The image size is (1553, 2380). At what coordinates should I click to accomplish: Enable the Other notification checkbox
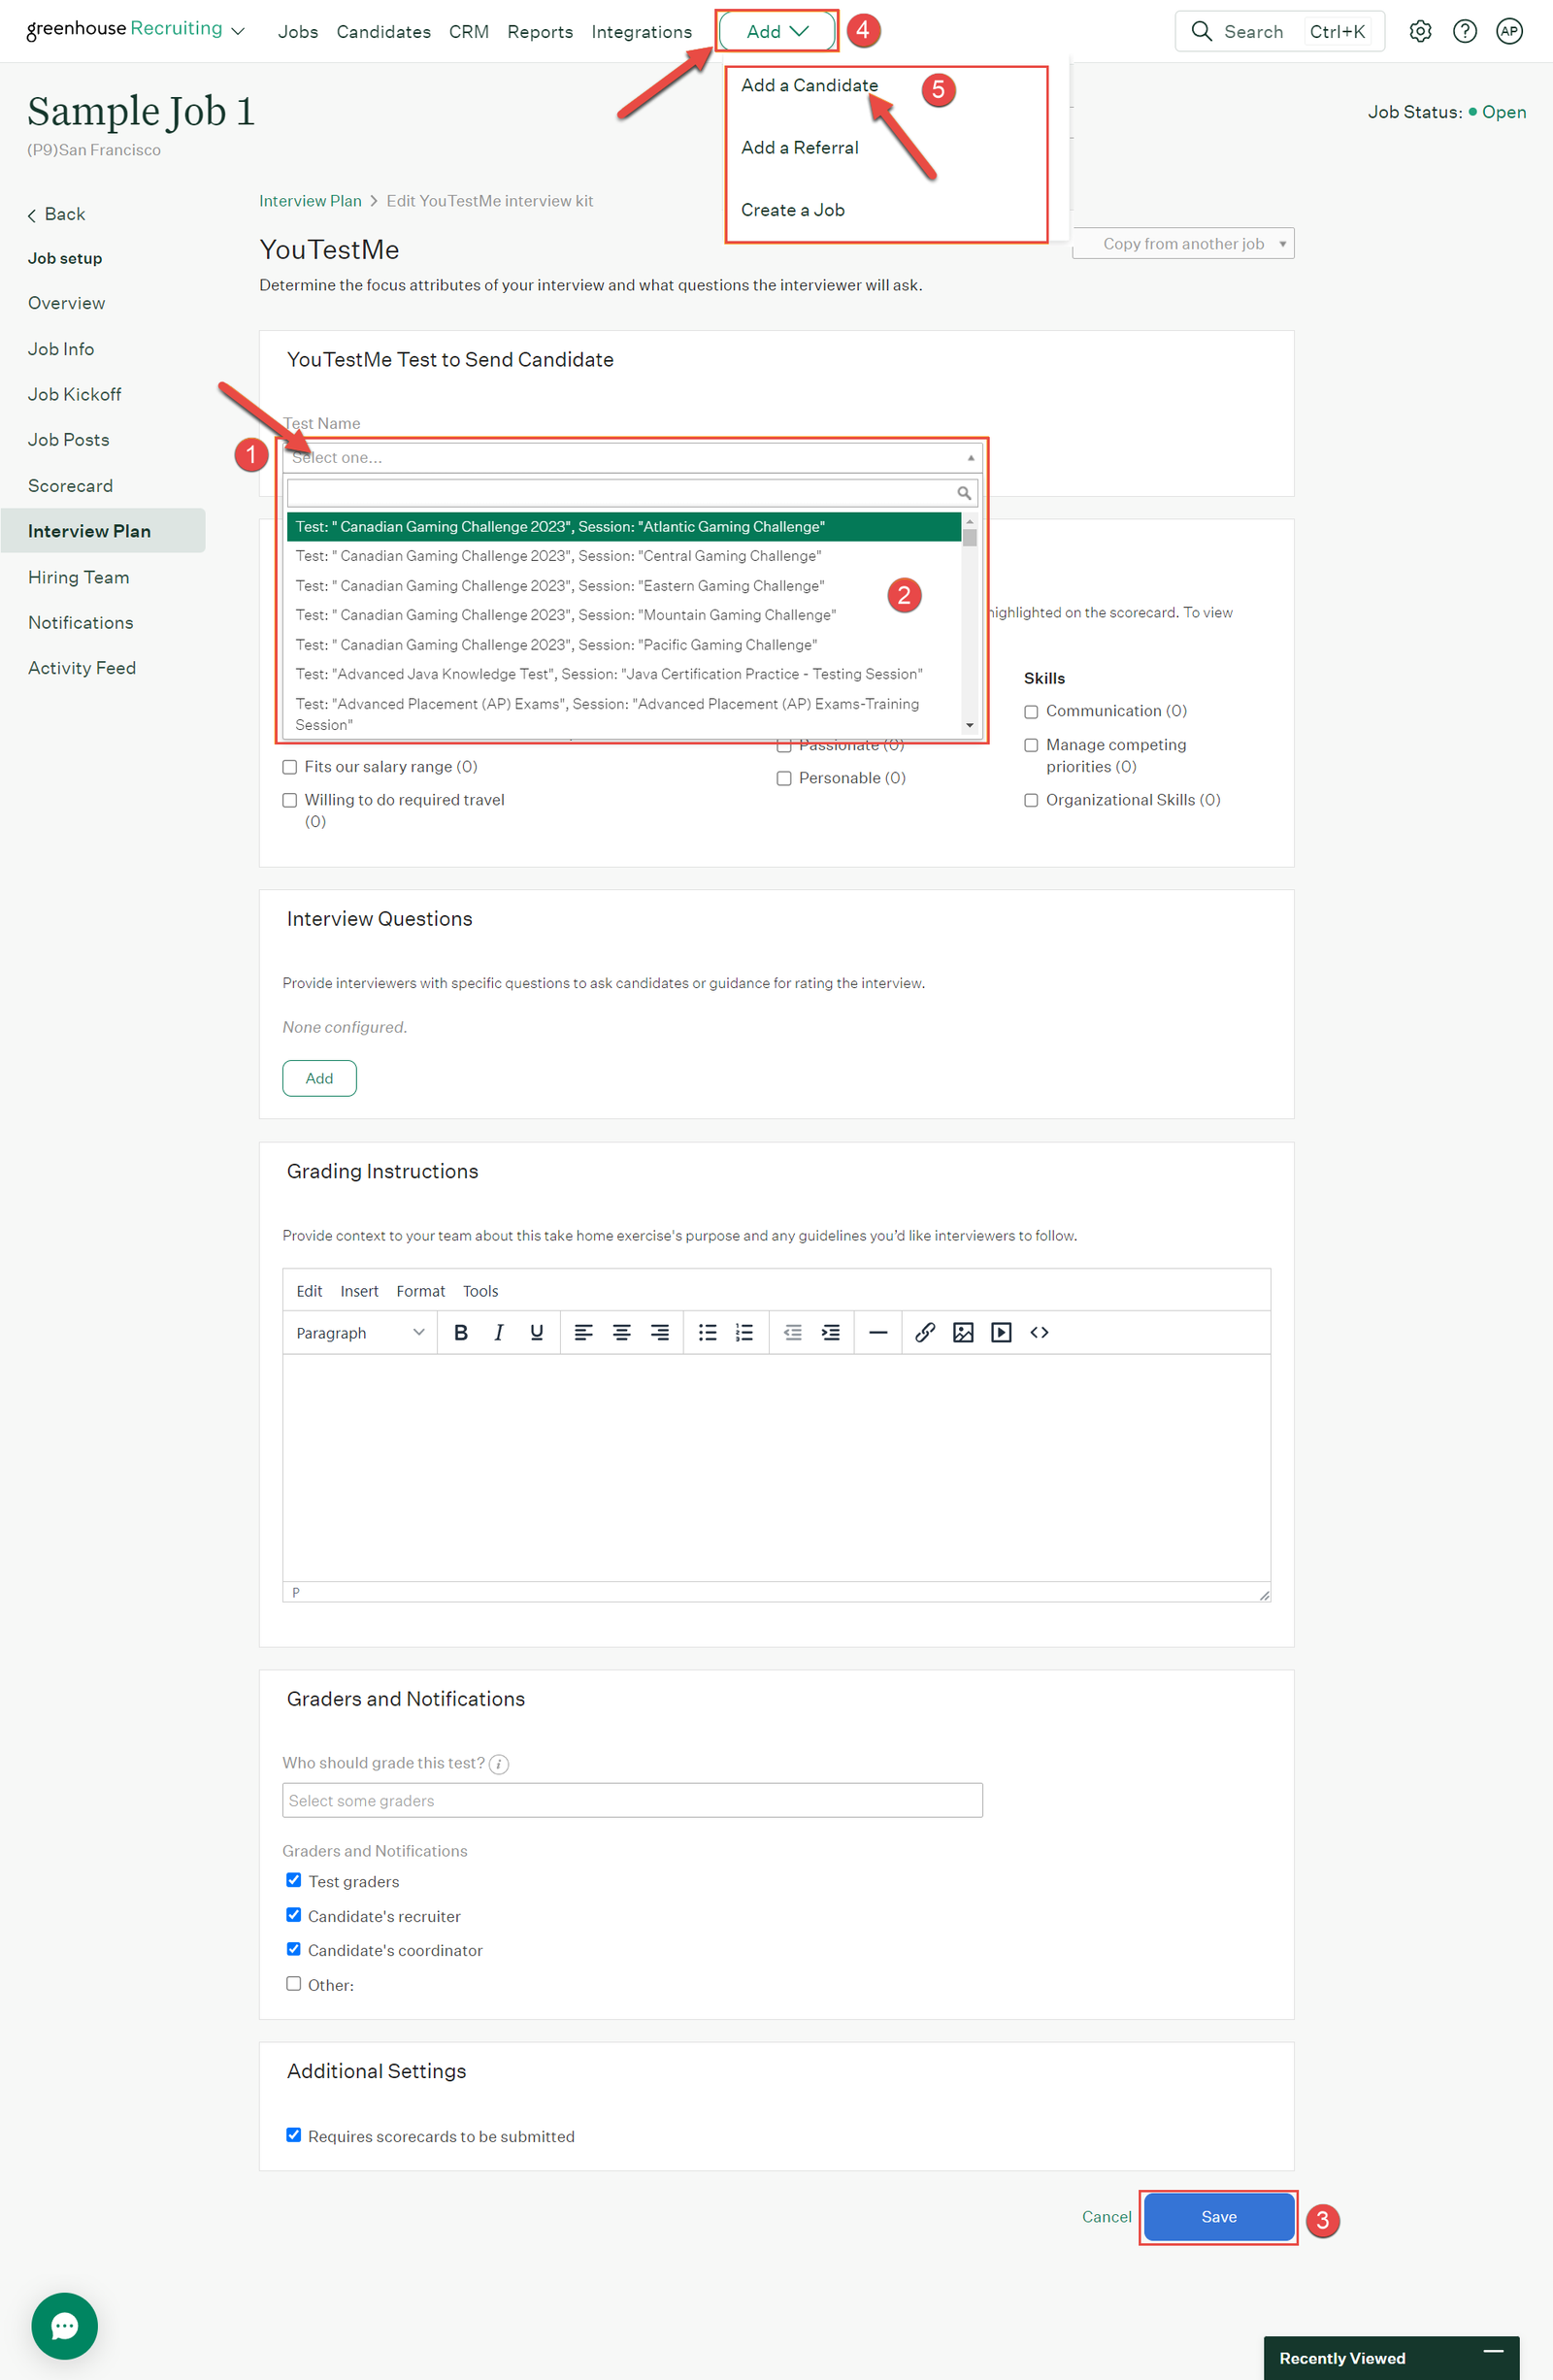(x=294, y=1983)
